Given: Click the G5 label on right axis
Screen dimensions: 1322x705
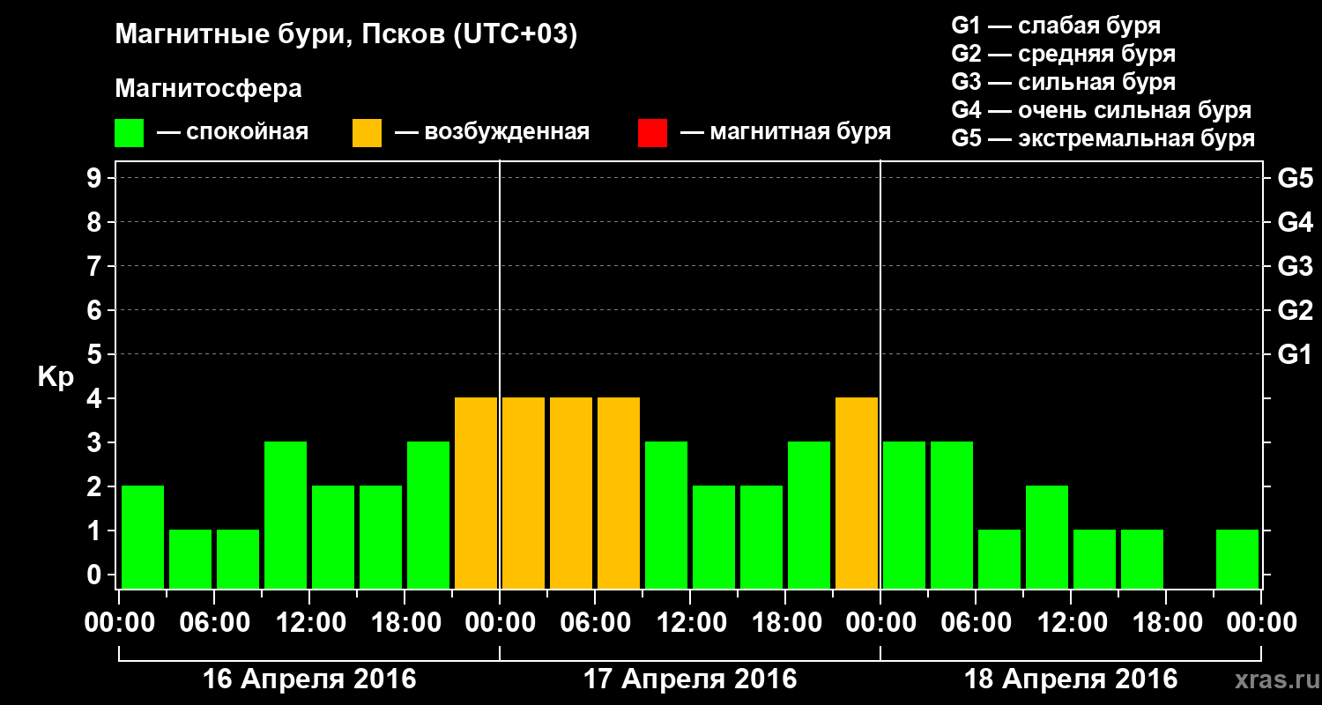Looking at the screenshot, I should tap(1295, 179).
